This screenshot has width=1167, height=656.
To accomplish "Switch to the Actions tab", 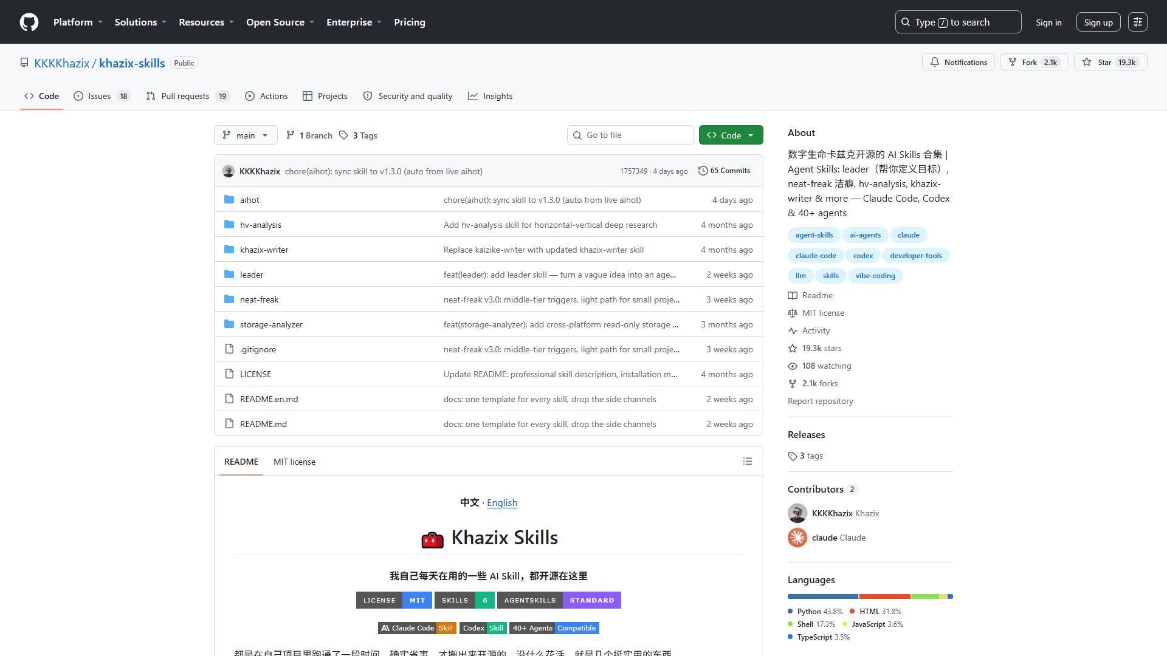I will pyautogui.click(x=266, y=96).
